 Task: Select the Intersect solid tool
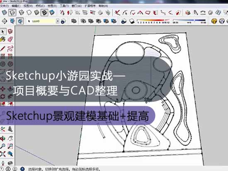click(83, 21)
